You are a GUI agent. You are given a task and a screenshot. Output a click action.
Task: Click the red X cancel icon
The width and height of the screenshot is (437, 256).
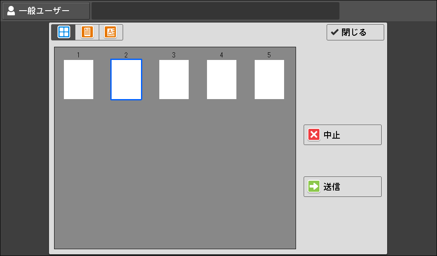(314, 135)
